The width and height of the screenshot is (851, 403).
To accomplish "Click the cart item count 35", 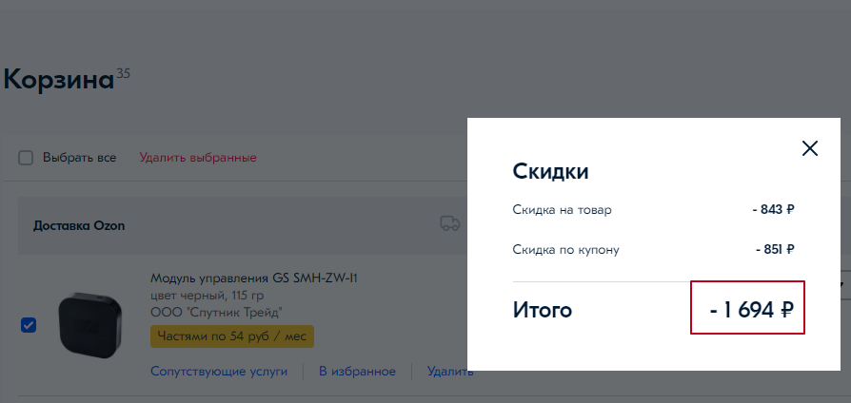I will pos(123,73).
